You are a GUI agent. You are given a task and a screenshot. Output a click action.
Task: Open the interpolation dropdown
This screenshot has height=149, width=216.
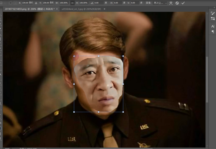(x=160, y=3)
